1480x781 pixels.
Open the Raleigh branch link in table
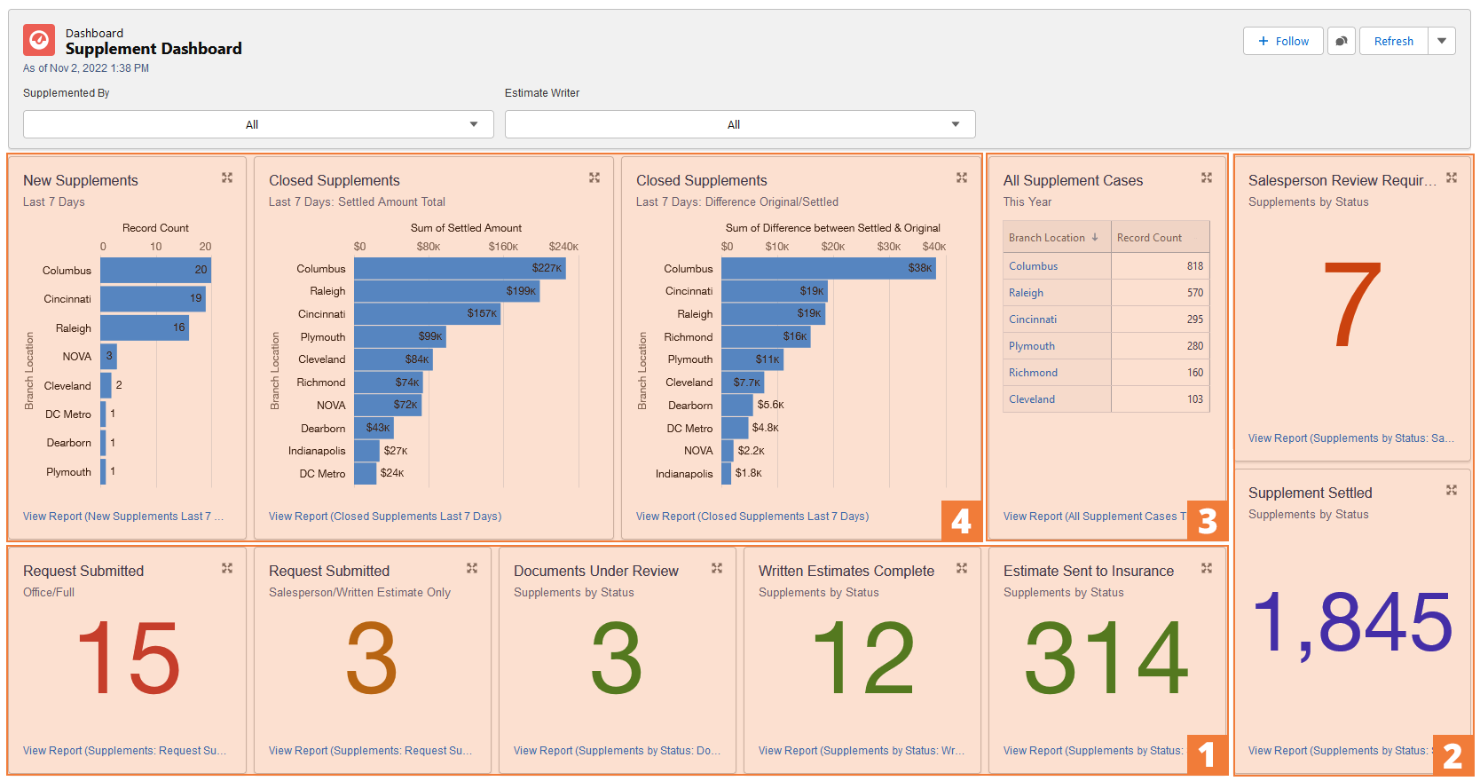point(1026,293)
